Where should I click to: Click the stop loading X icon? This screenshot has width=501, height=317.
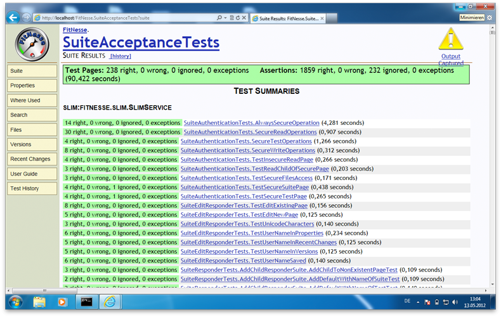click(244, 18)
